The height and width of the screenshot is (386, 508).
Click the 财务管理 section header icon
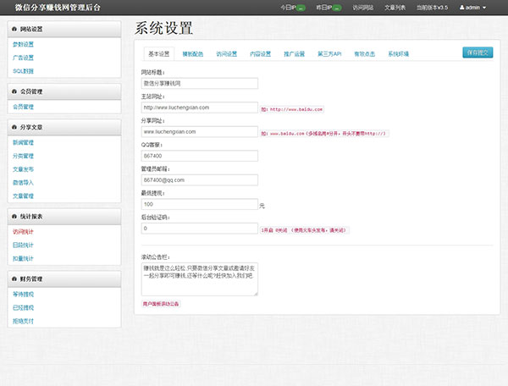tap(12, 278)
